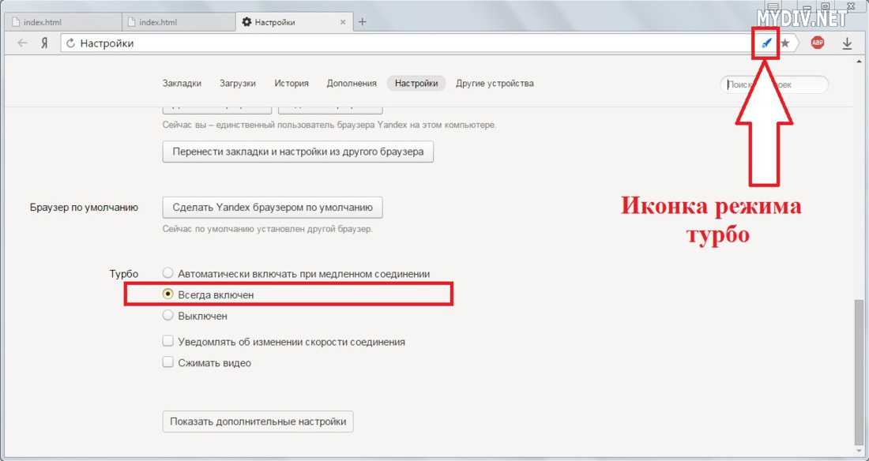Tick the "Сжимать видео" checkbox

[x=168, y=363]
